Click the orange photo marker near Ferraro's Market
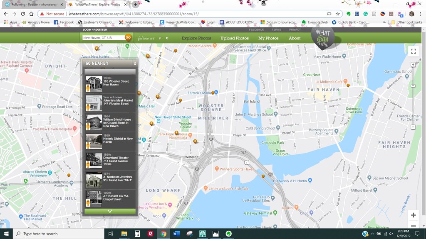The width and height of the screenshot is (426, 239). coord(213,93)
